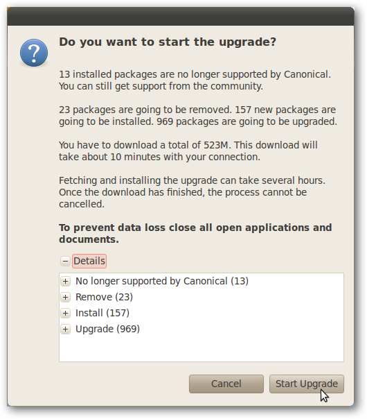Click the '13 installed packages' paragraph
The height and width of the screenshot is (419, 367).
pos(195,80)
